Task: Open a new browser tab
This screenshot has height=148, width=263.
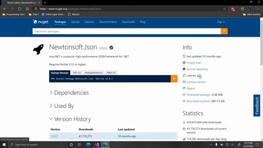Action: click(45, 3)
